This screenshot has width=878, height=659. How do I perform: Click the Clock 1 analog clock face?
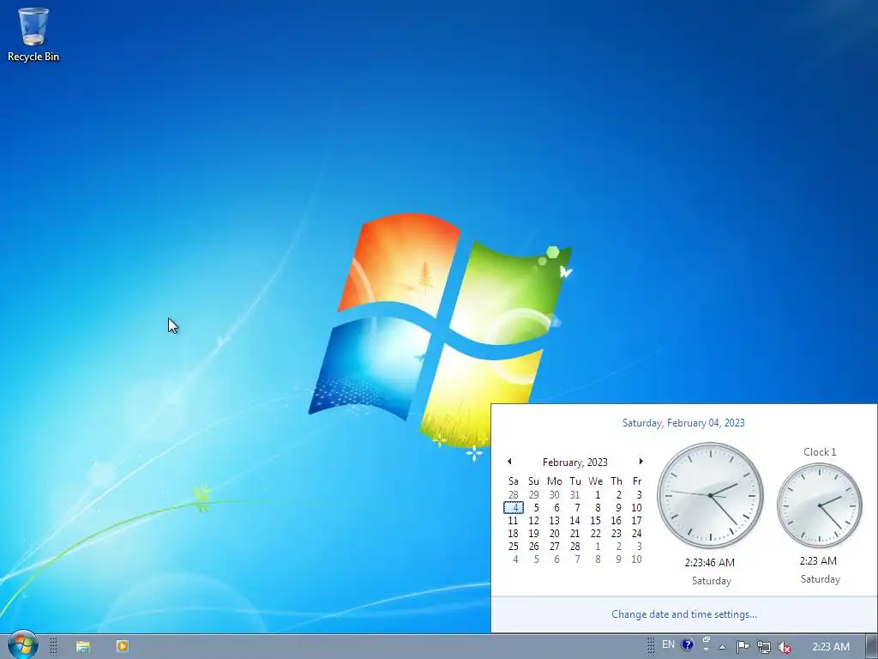tap(819, 505)
